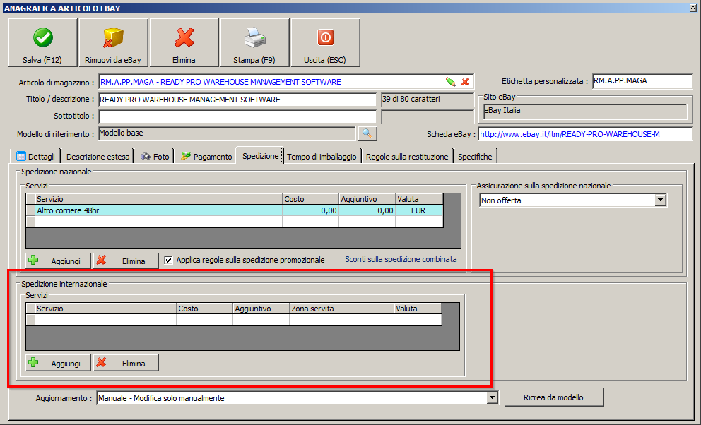Click the Rimuovi da eBay box icon button
Screen dimensions: 701x425
click(113, 43)
